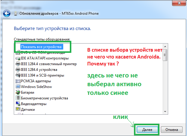187x136 pixels.
Task: Choose Датчики device type
Action: pos(28,110)
